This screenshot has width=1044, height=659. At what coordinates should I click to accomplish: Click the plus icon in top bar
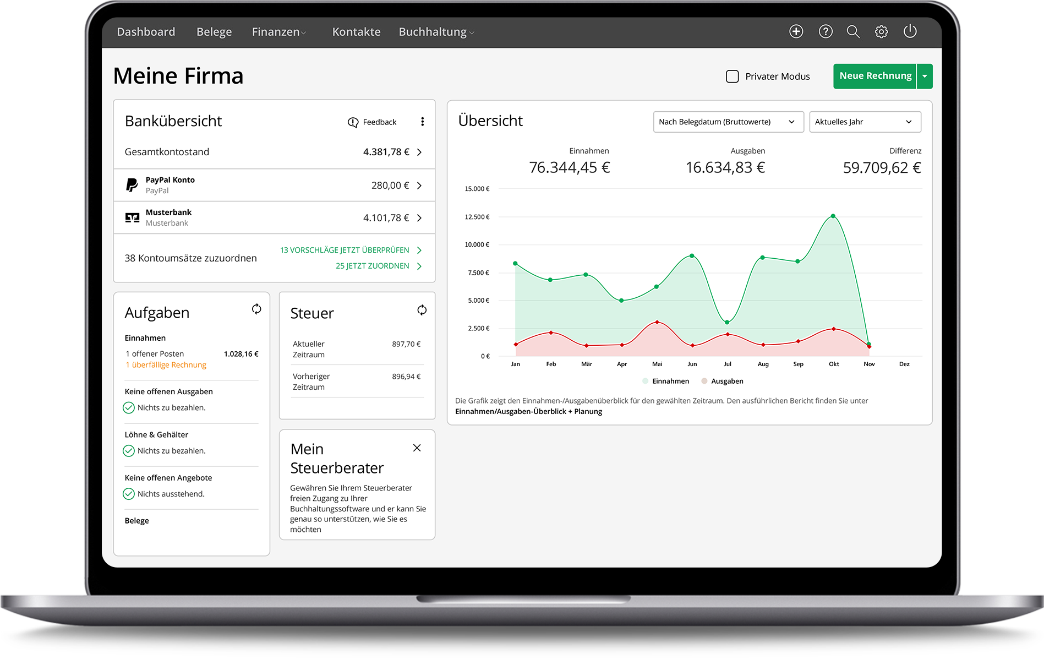tap(796, 31)
